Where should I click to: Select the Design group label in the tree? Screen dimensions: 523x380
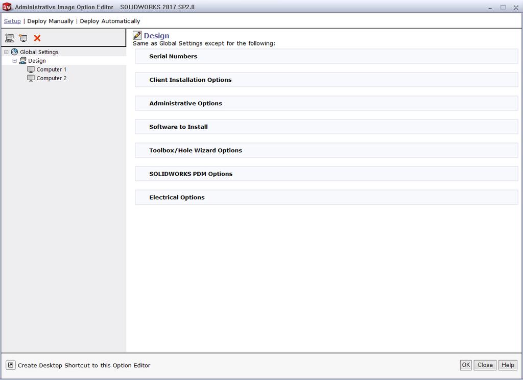tap(37, 61)
